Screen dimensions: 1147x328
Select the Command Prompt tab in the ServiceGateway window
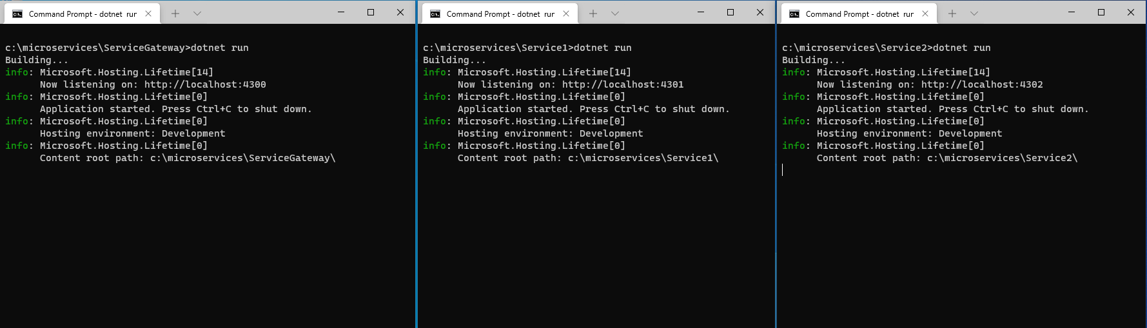pyautogui.click(x=83, y=14)
